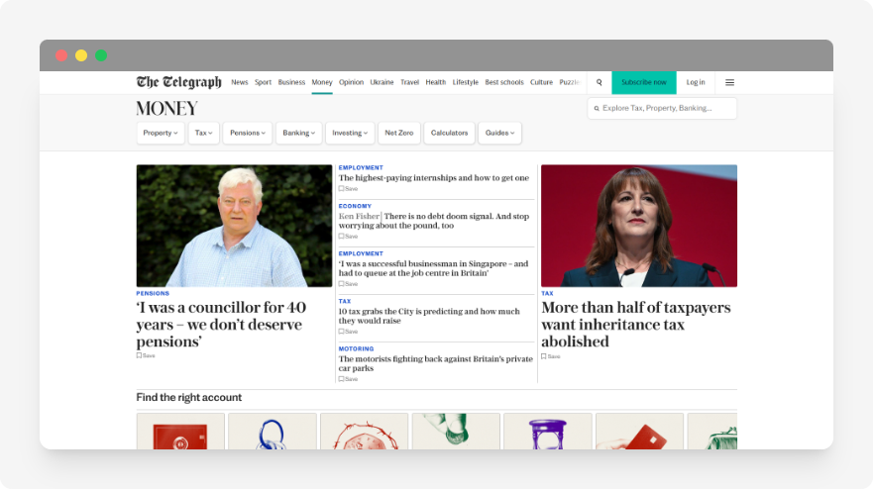Open the blue padlock account card
The height and width of the screenshot is (489, 873).
point(273,432)
